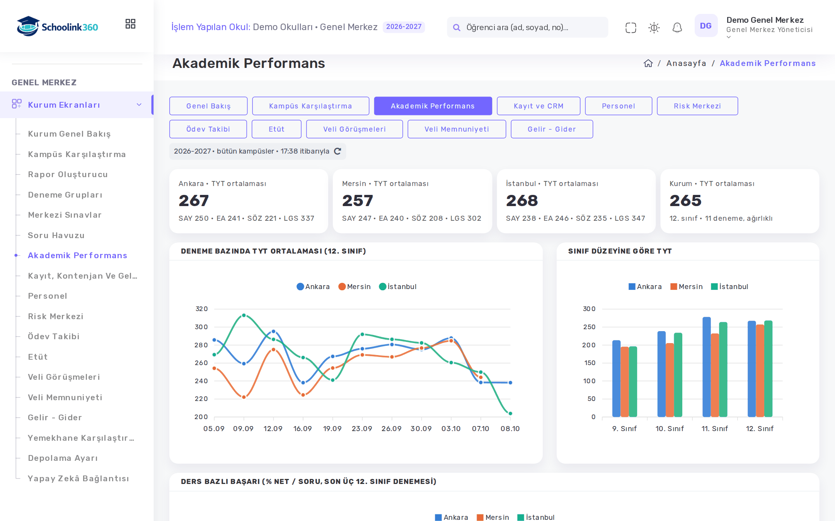Toggle Ankara series in line chart legend
Image resolution: width=835 pixels, height=521 pixels.
313,287
